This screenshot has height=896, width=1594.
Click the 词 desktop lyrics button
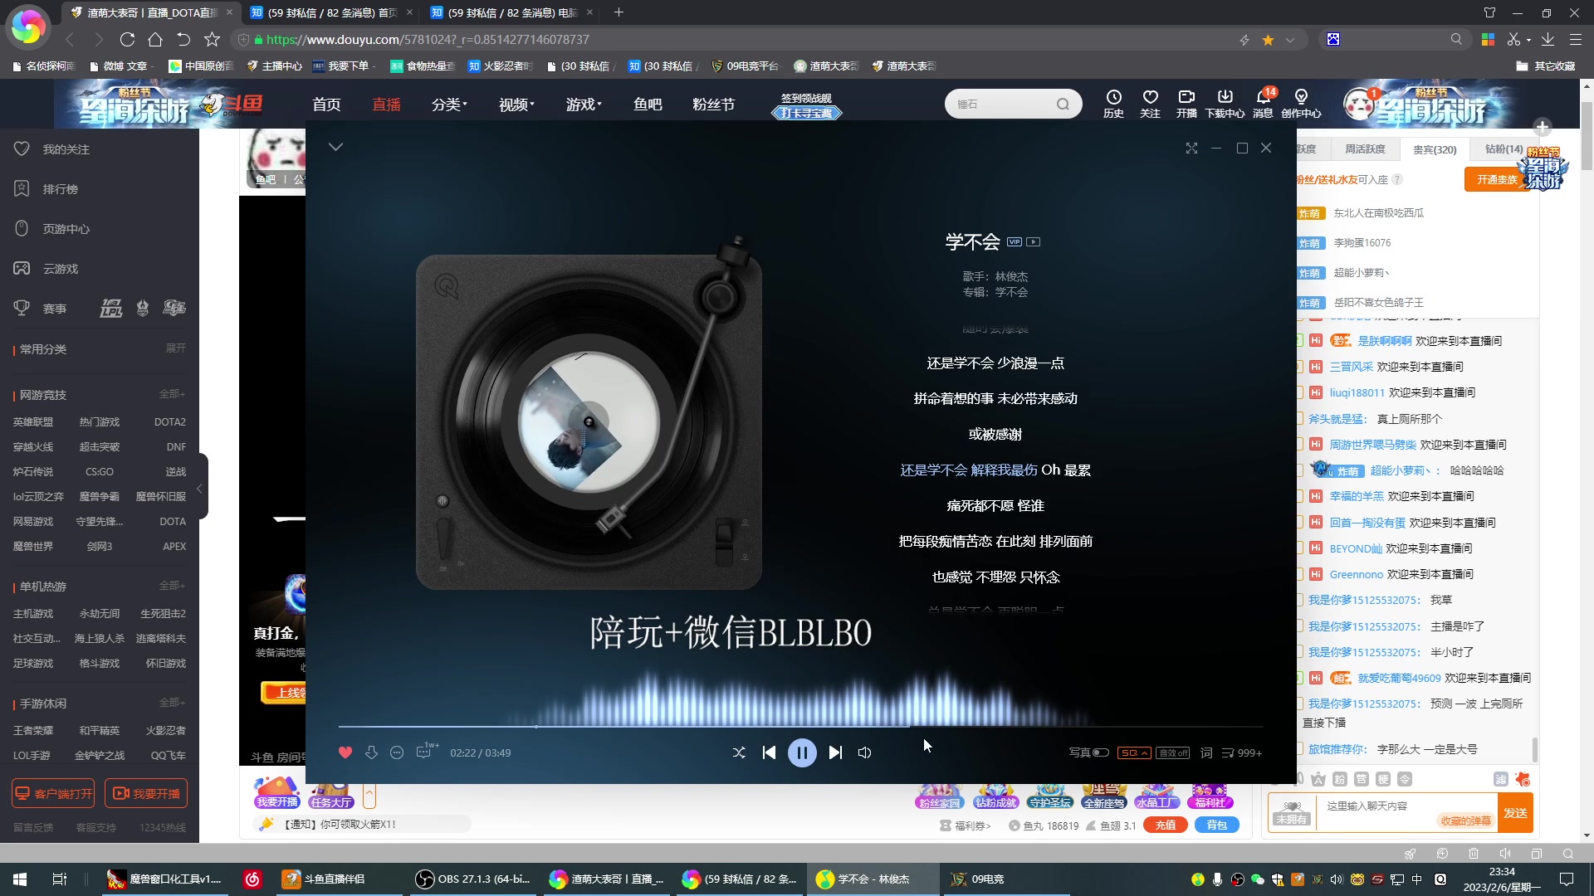[x=1206, y=752]
